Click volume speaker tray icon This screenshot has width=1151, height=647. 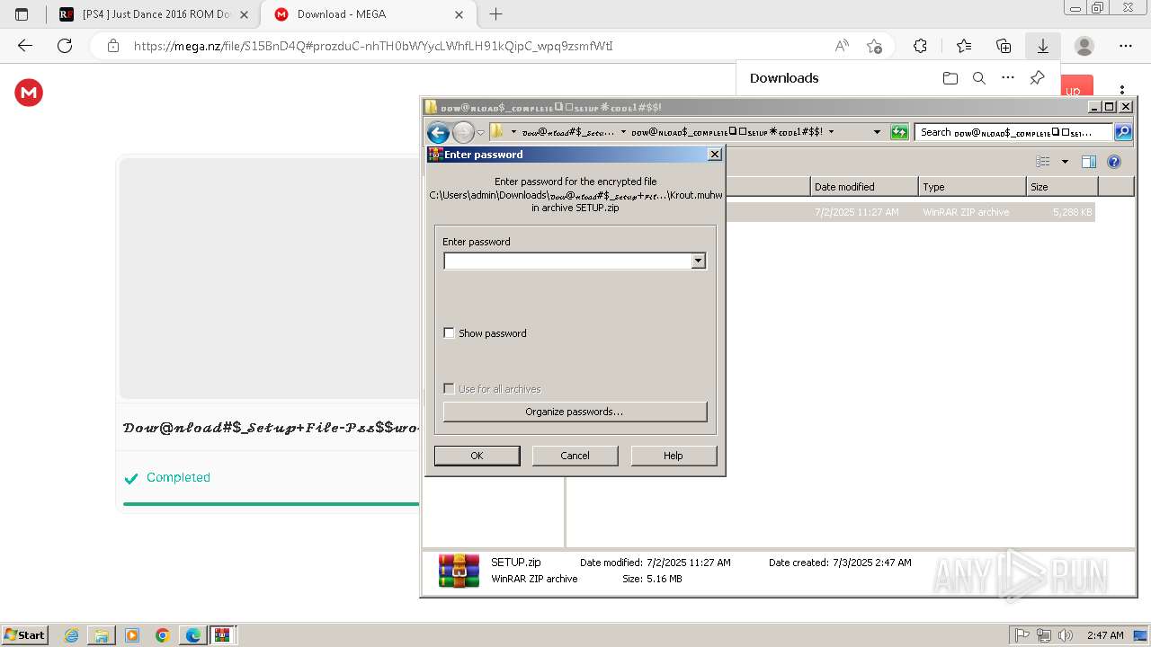[1066, 635]
